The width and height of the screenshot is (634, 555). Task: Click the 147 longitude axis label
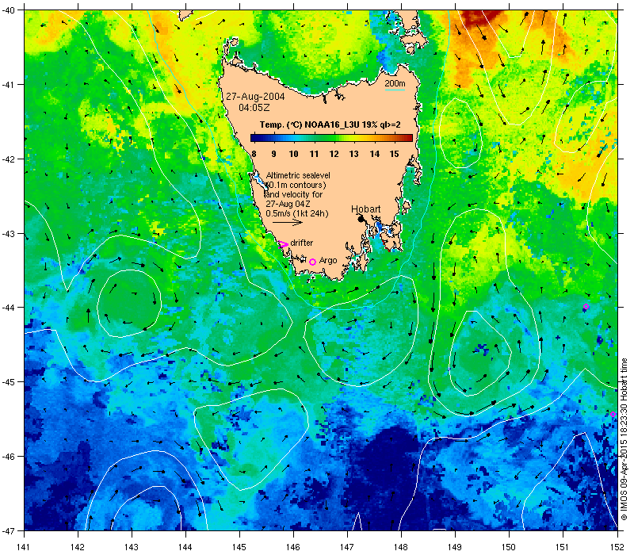[x=347, y=547]
